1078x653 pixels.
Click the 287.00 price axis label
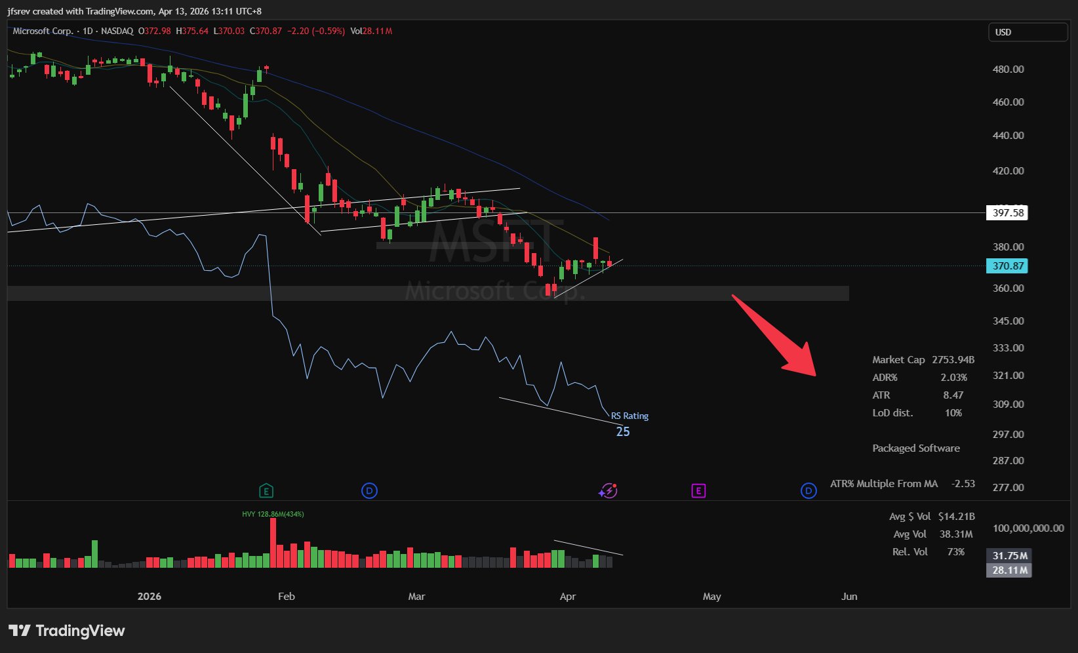[1008, 460]
